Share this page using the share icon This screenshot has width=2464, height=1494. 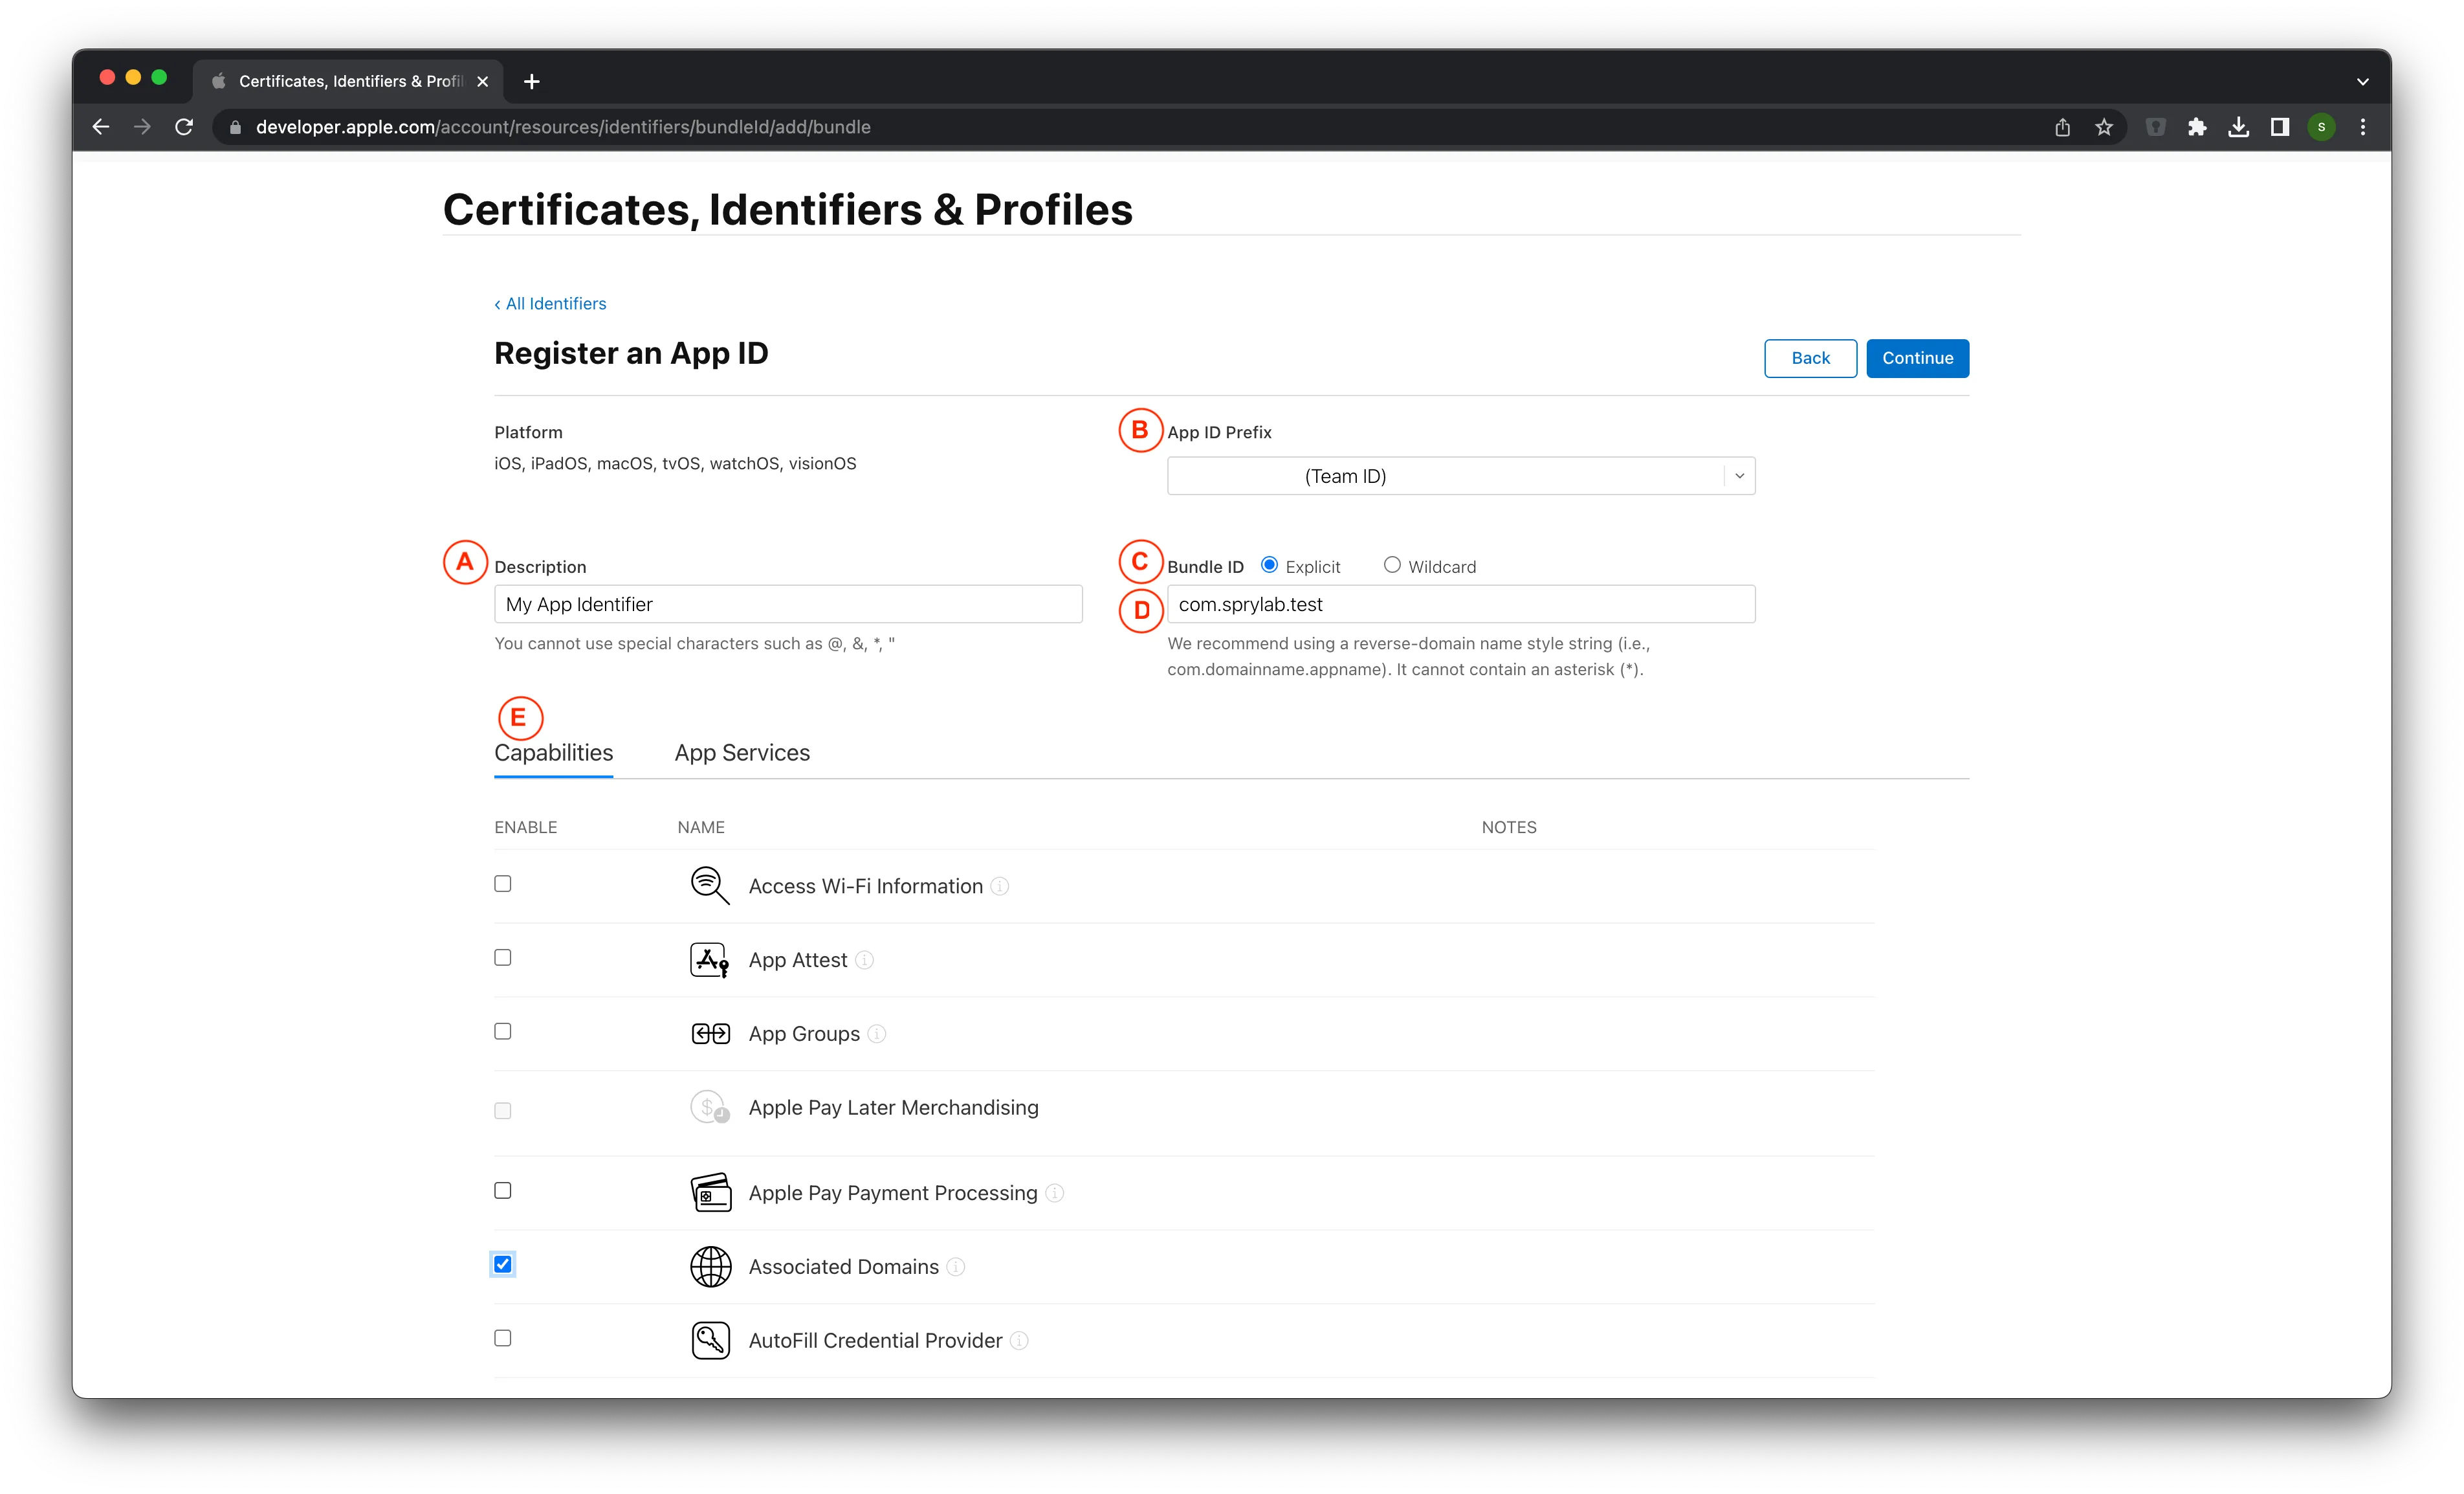pyautogui.click(x=2062, y=127)
